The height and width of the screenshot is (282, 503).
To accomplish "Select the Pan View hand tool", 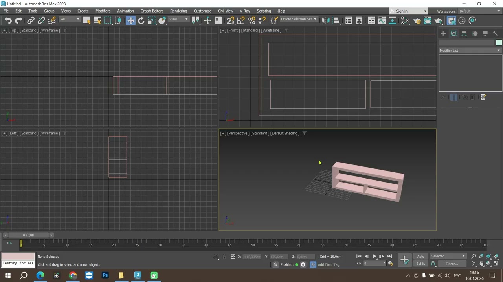I will pos(481,264).
